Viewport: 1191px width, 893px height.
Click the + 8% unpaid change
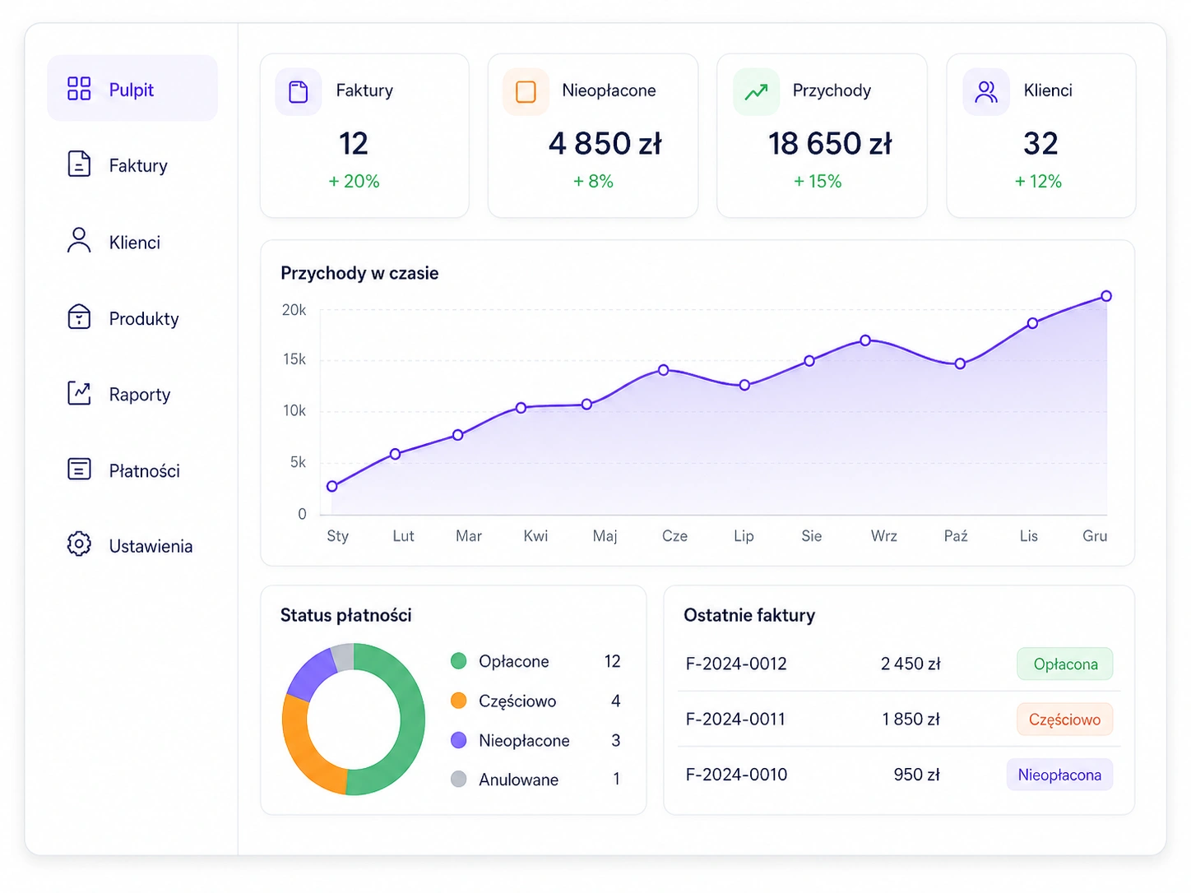tap(593, 182)
